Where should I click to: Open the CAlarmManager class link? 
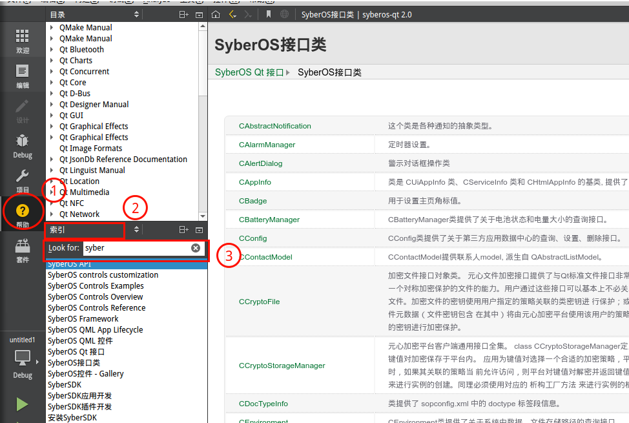[267, 145]
